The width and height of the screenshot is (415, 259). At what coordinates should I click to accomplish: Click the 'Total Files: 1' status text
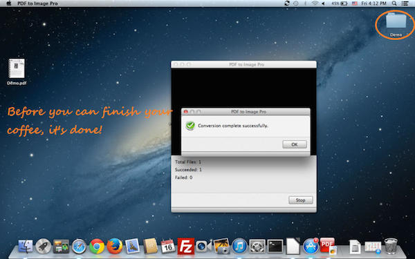pos(188,162)
